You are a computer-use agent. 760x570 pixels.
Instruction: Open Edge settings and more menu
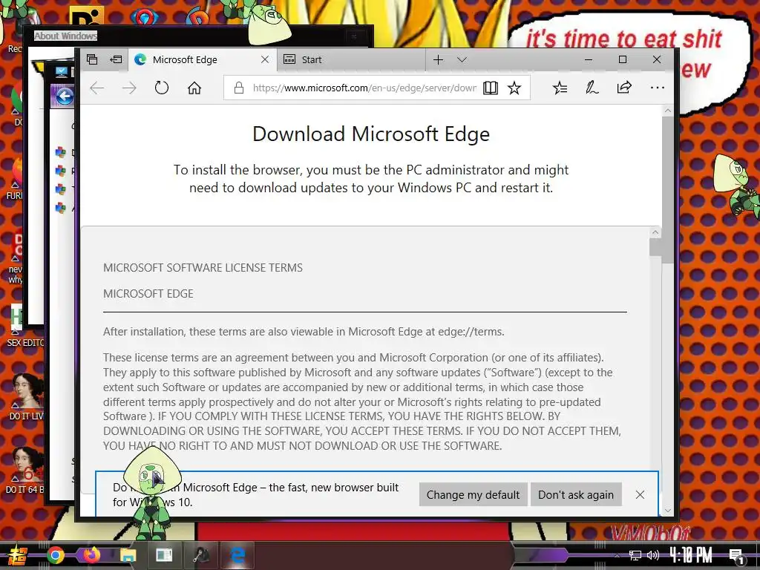(x=658, y=88)
